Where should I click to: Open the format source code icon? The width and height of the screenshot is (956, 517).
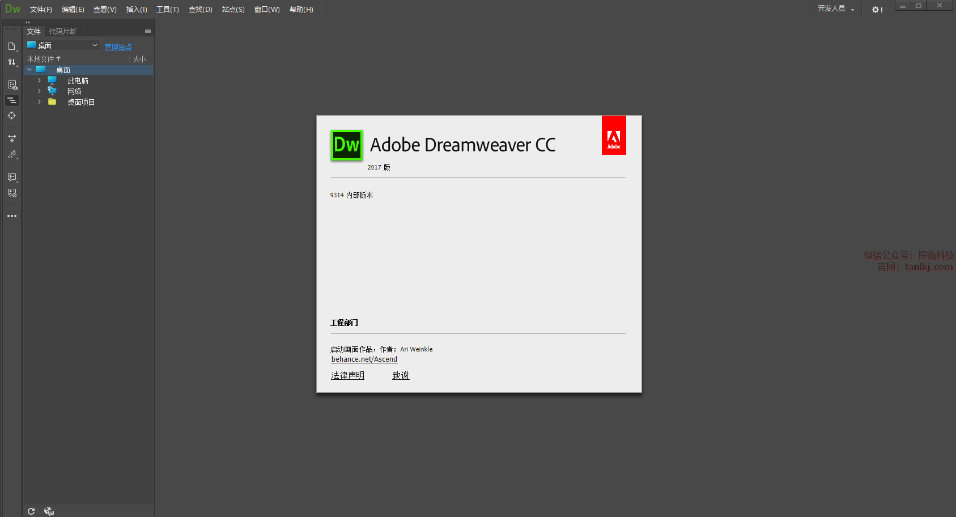pos(12,154)
